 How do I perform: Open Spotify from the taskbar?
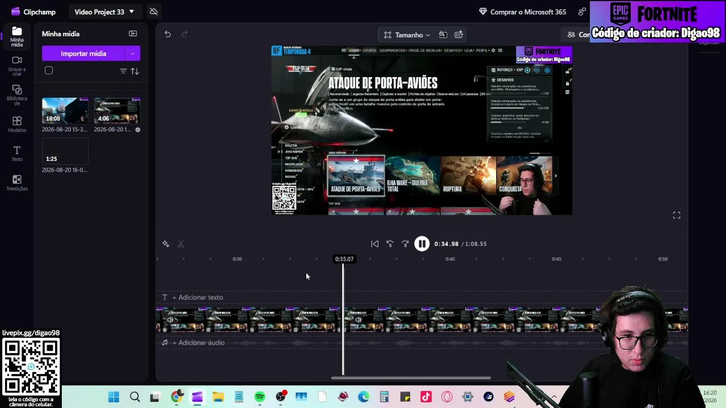(260, 397)
